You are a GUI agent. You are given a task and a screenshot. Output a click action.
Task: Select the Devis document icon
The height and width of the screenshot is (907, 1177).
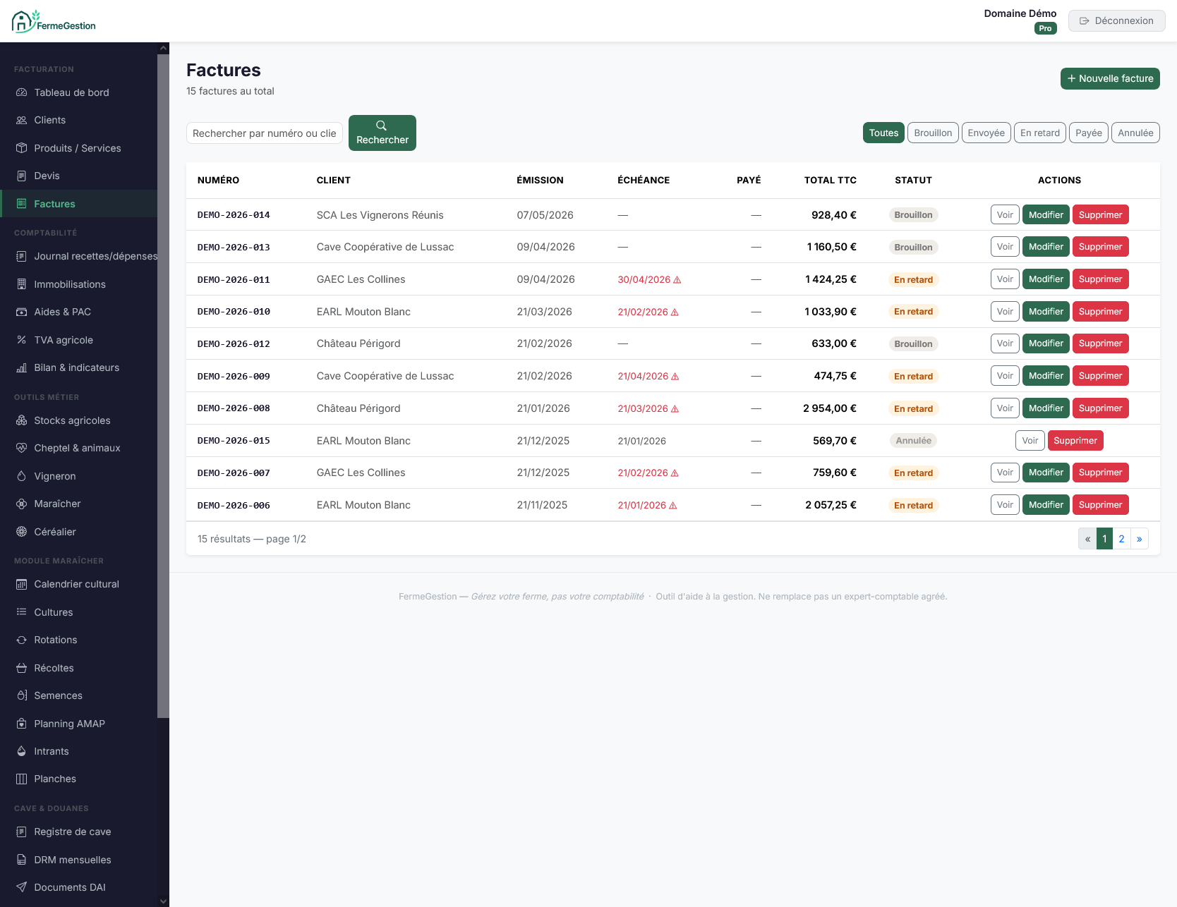21,176
